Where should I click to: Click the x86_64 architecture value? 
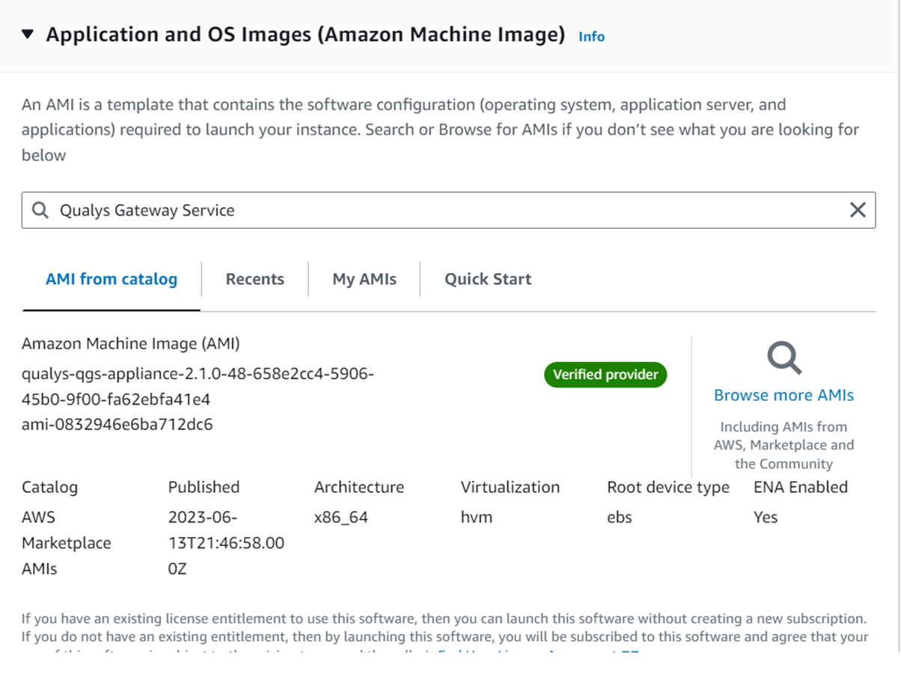point(341,517)
